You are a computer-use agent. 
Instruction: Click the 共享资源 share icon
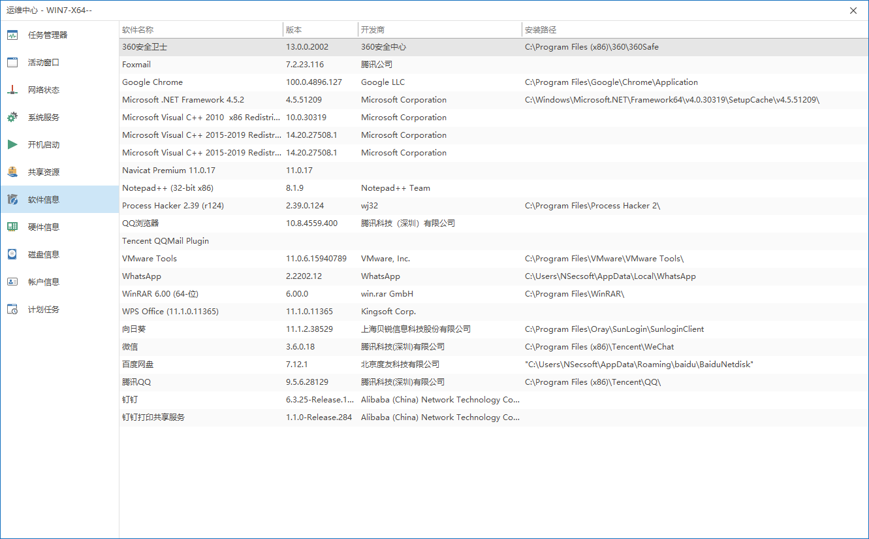[x=12, y=172]
